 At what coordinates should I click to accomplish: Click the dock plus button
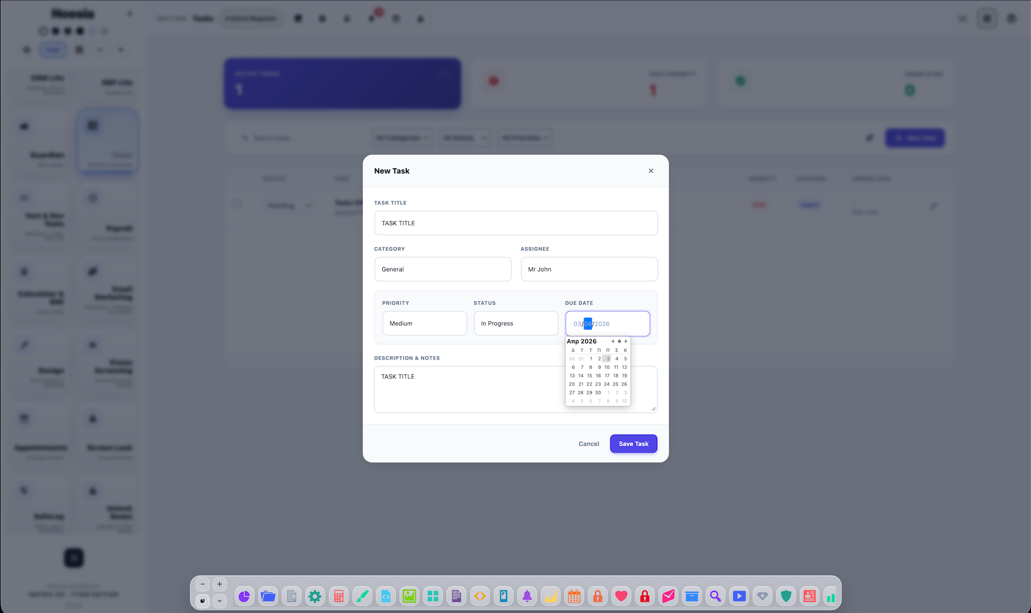pyautogui.click(x=220, y=585)
